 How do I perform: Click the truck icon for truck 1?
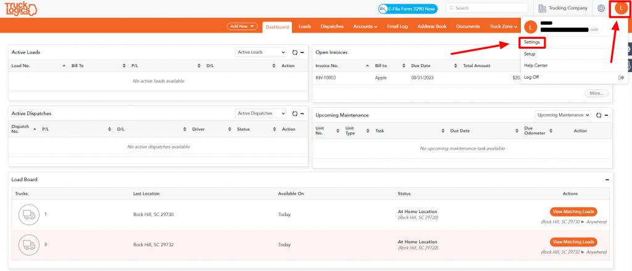[x=29, y=215]
